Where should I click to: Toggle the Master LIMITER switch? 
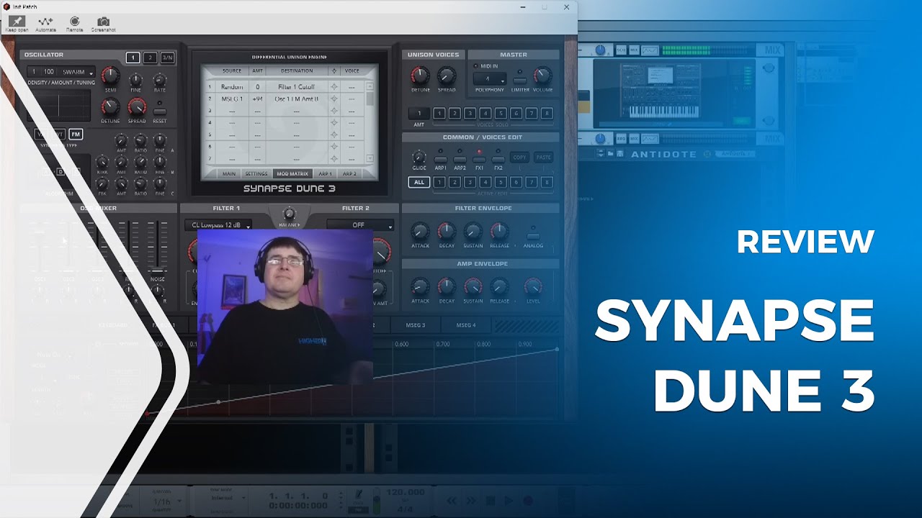[x=519, y=80]
